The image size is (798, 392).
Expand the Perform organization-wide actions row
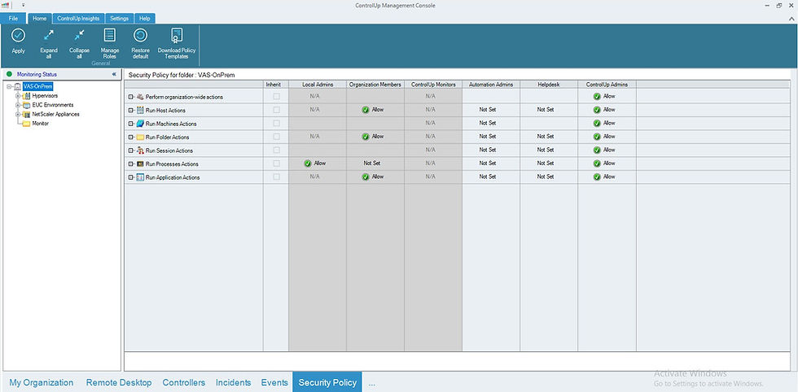tap(131, 97)
